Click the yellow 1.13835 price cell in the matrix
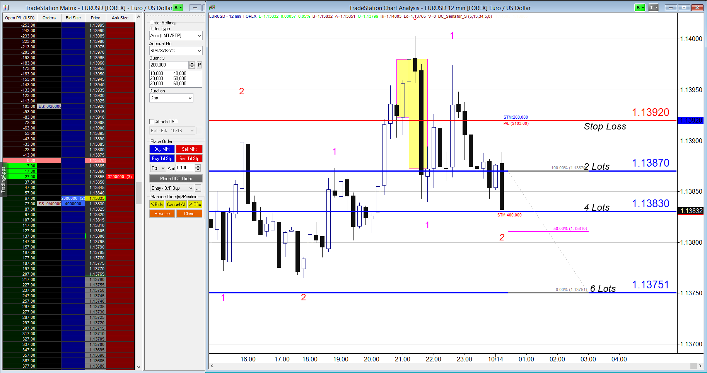The width and height of the screenshot is (707, 373). tap(96, 198)
